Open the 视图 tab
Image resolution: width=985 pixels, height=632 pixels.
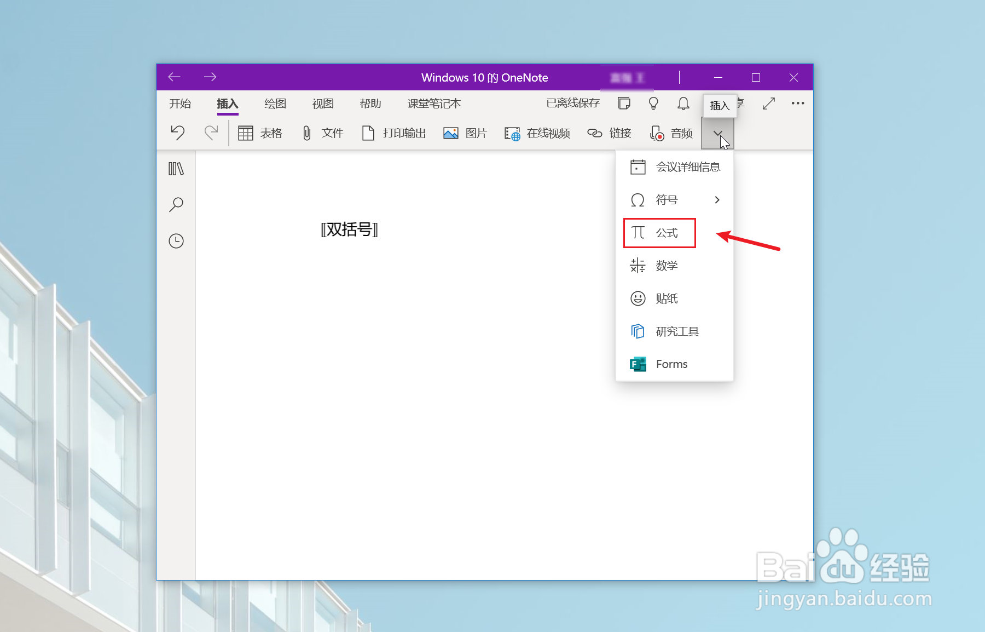tap(323, 104)
